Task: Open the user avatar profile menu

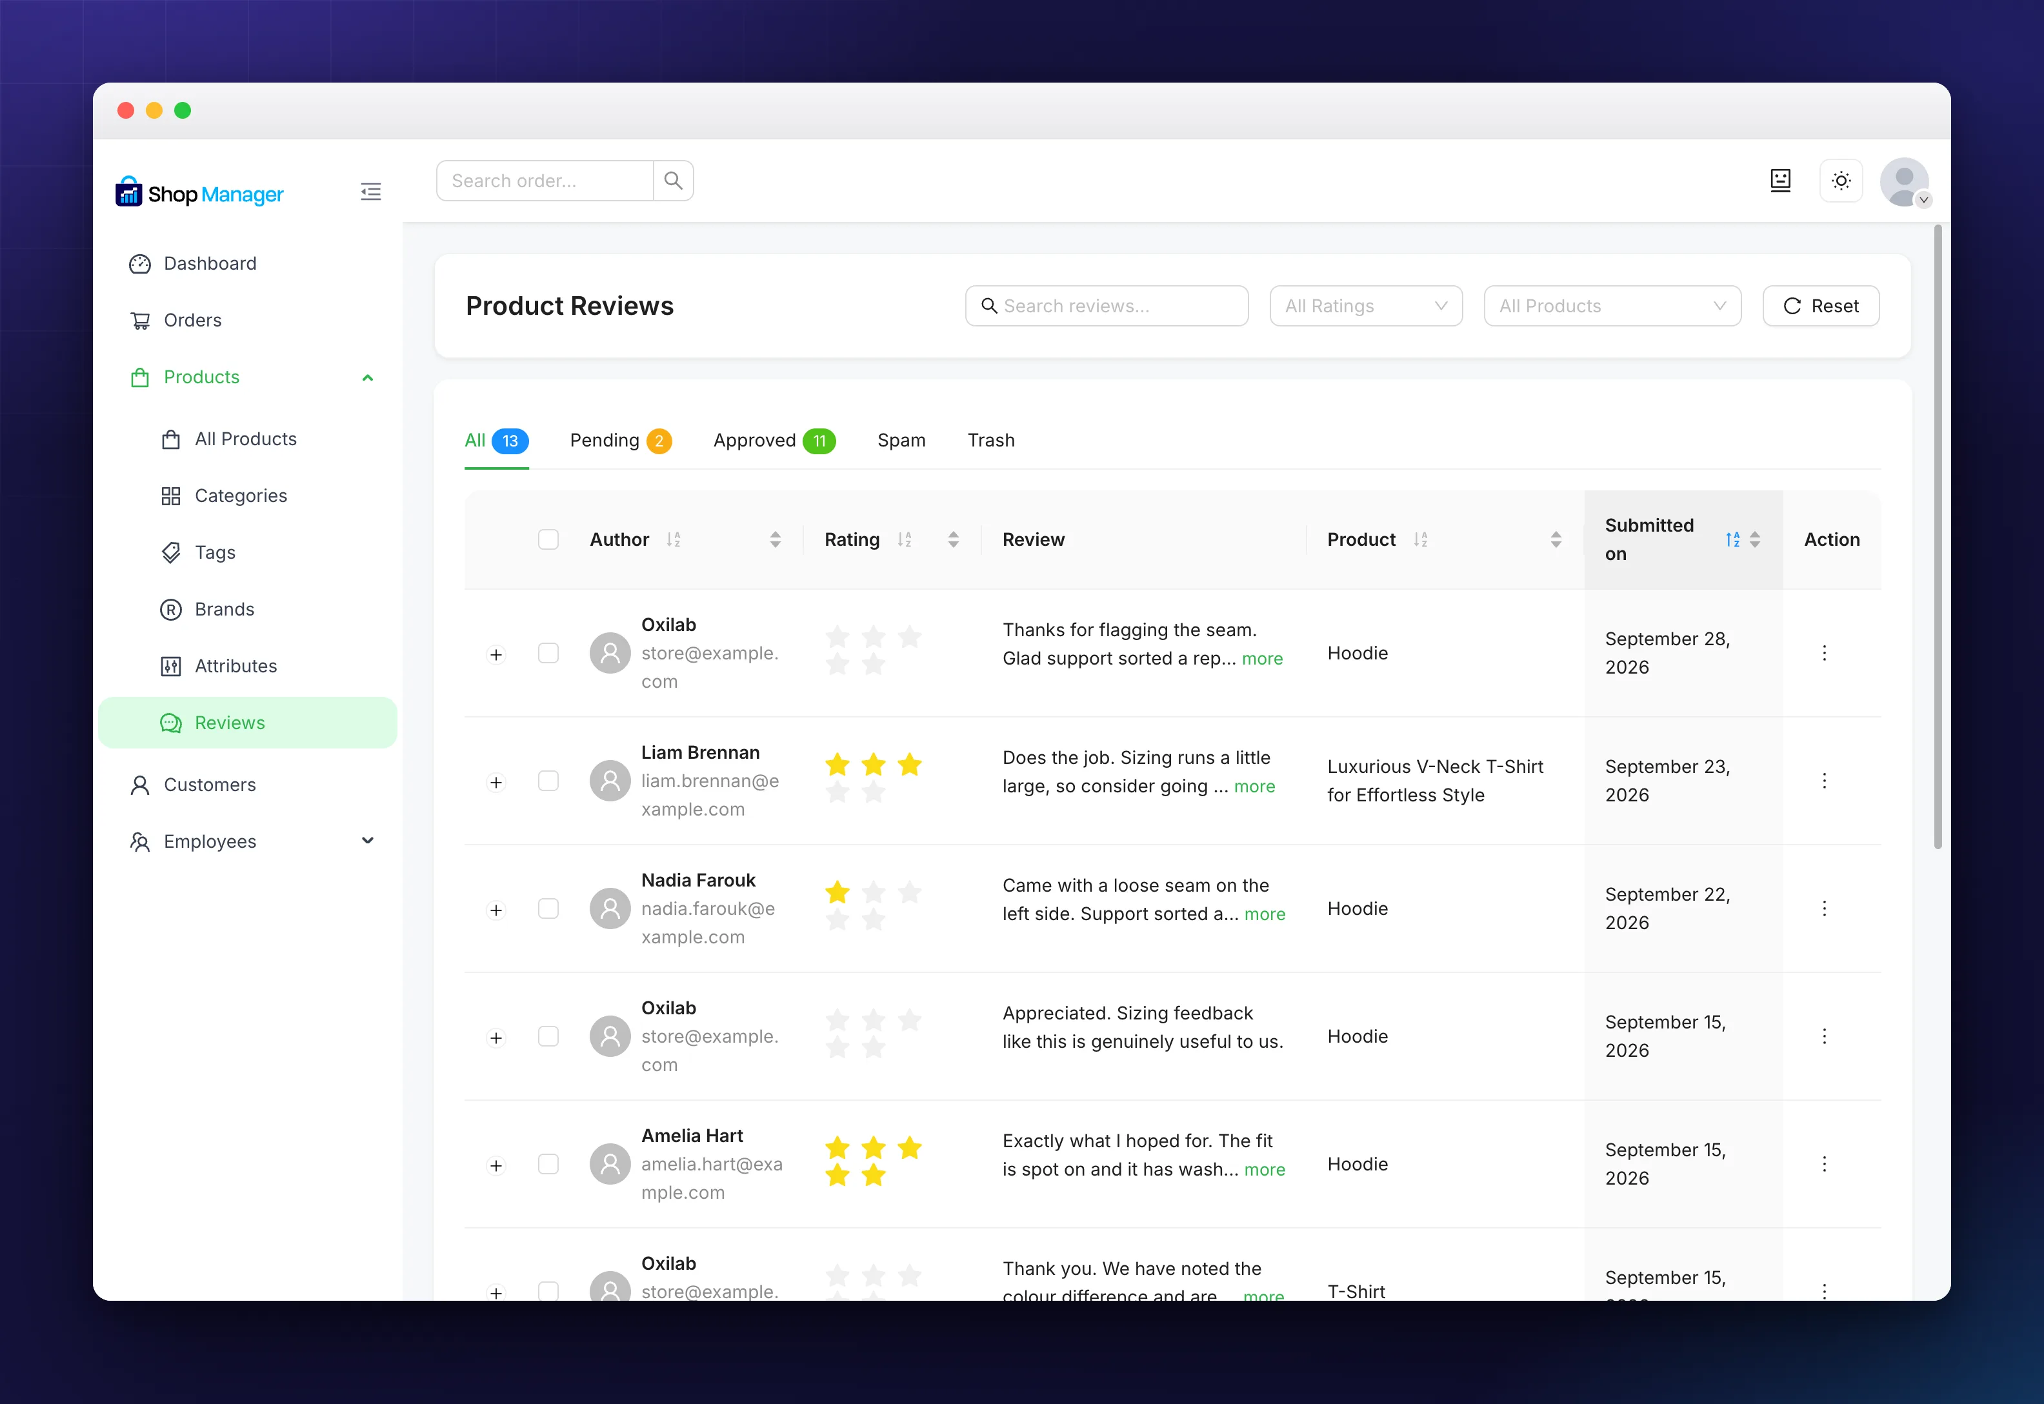Action: [1904, 182]
